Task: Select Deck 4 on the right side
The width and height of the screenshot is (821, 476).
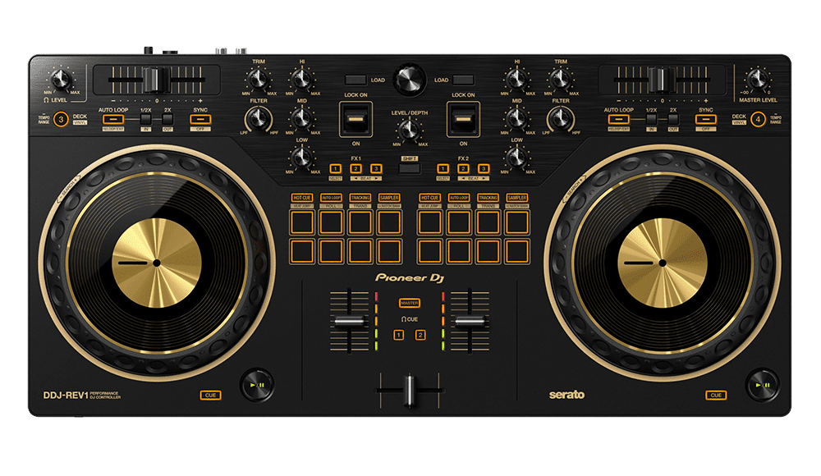Action: (758, 120)
